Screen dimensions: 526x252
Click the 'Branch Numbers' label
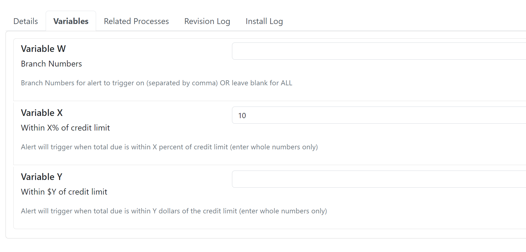[x=51, y=64]
